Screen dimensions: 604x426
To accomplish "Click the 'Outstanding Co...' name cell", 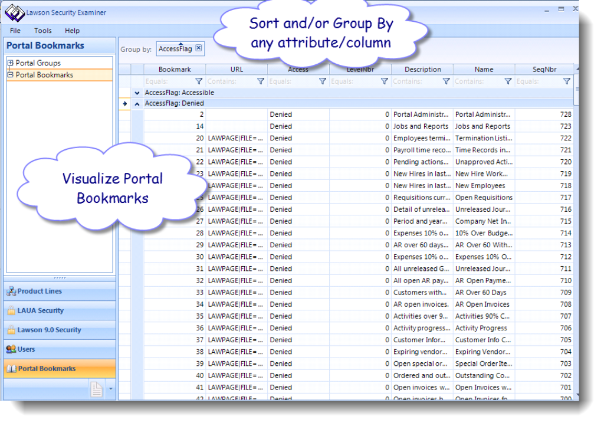I will (x=484, y=375).
